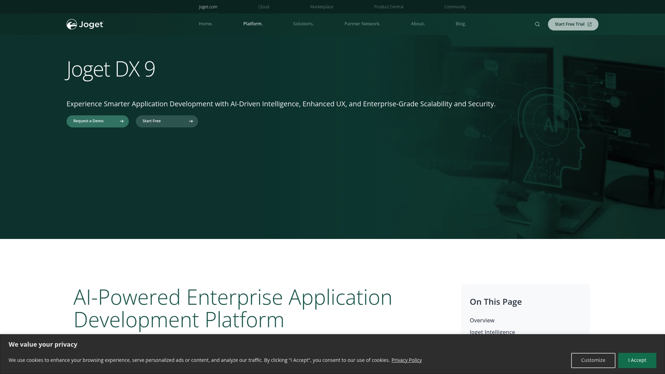This screenshot has width=665, height=374.
Task: Click the On This Page title
Action: (496, 302)
